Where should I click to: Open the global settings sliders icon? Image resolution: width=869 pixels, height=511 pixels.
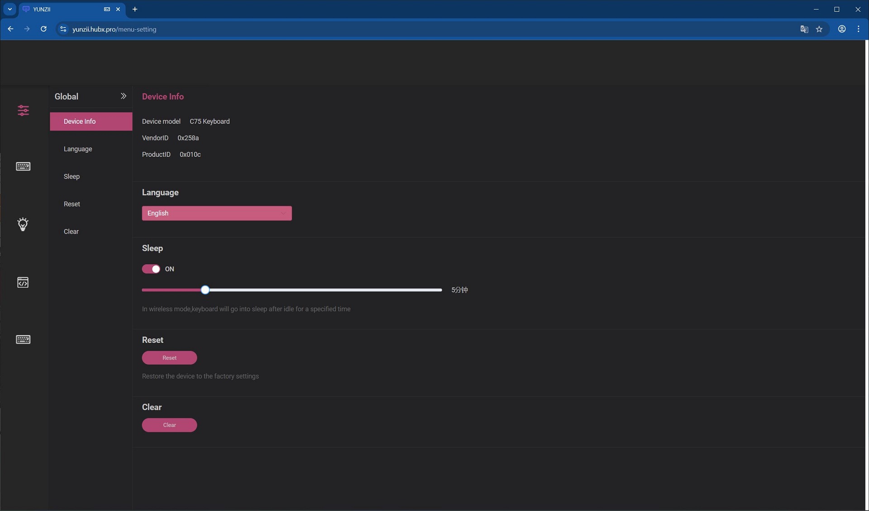(23, 110)
